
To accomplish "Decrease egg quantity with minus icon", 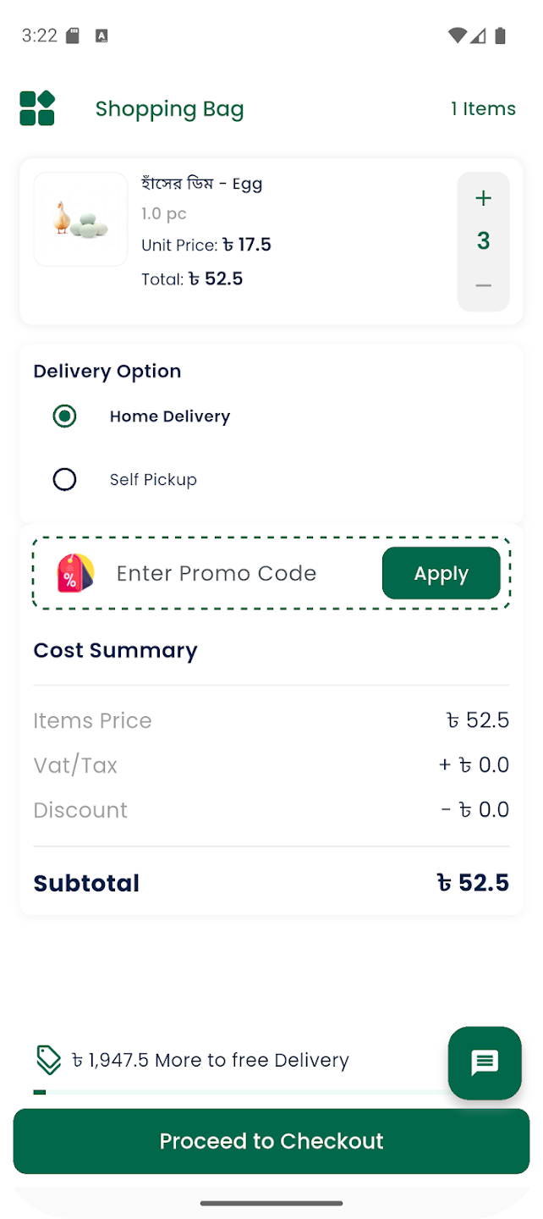I will (483, 286).
